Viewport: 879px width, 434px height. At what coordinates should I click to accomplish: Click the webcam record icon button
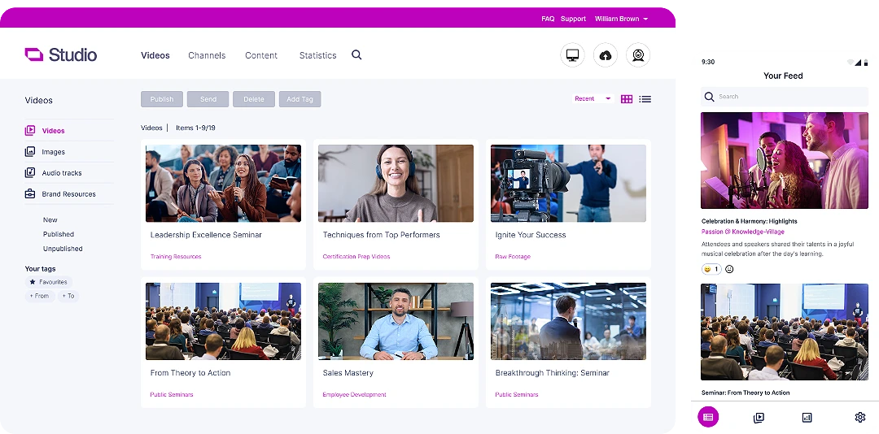(x=638, y=55)
